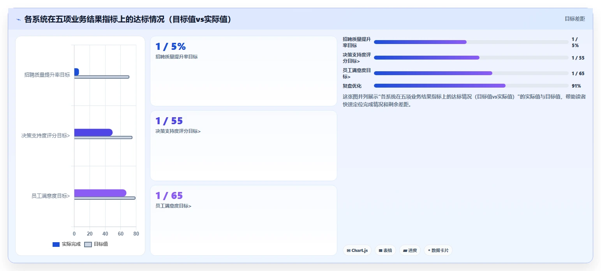Image resolution: width=601 pixels, height=271 pixels.
Task: Toggle the 实际完成 legend swatch
Action: point(56,245)
